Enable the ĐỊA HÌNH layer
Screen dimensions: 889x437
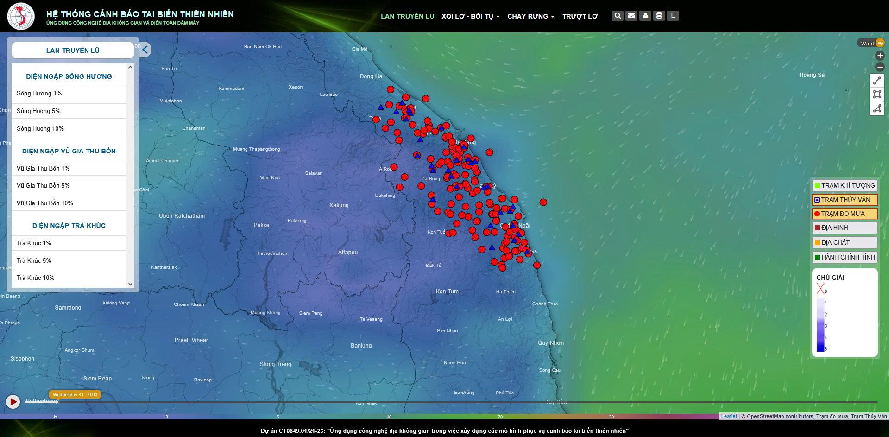pyautogui.click(x=844, y=228)
